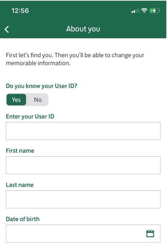Tap the 'memorable information' text line
The image size is (167, 248).
(38, 63)
